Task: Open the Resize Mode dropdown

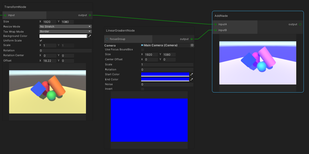Action: (x=65, y=27)
